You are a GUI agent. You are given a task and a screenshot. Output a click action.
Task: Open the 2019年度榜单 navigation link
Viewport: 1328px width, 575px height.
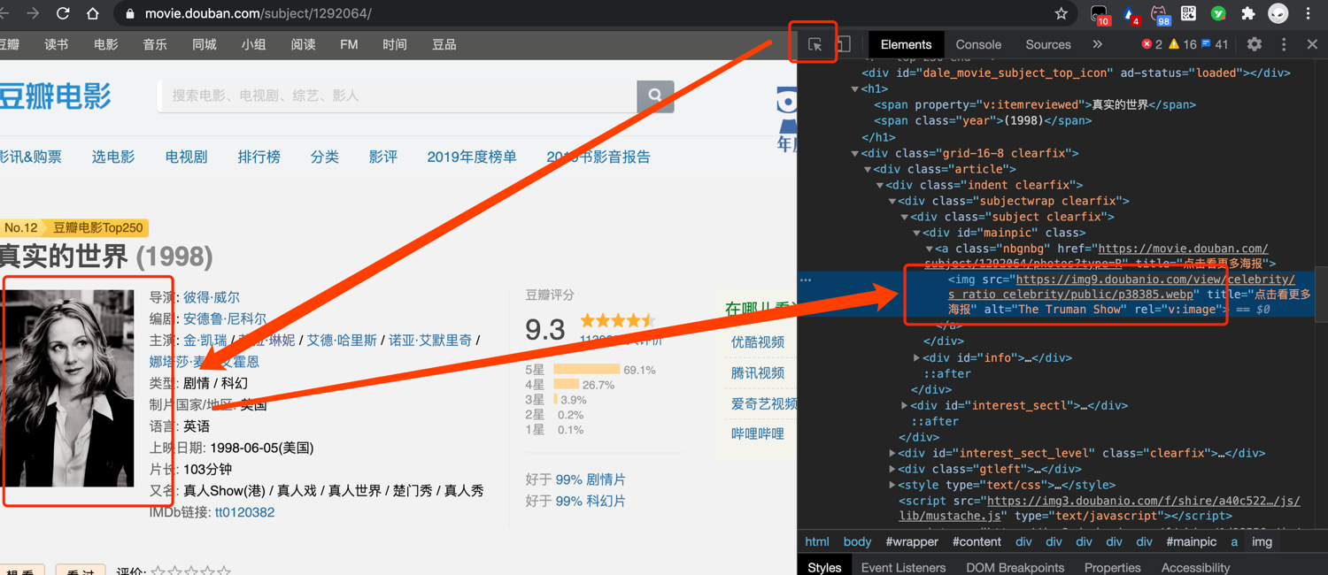[x=472, y=157]
